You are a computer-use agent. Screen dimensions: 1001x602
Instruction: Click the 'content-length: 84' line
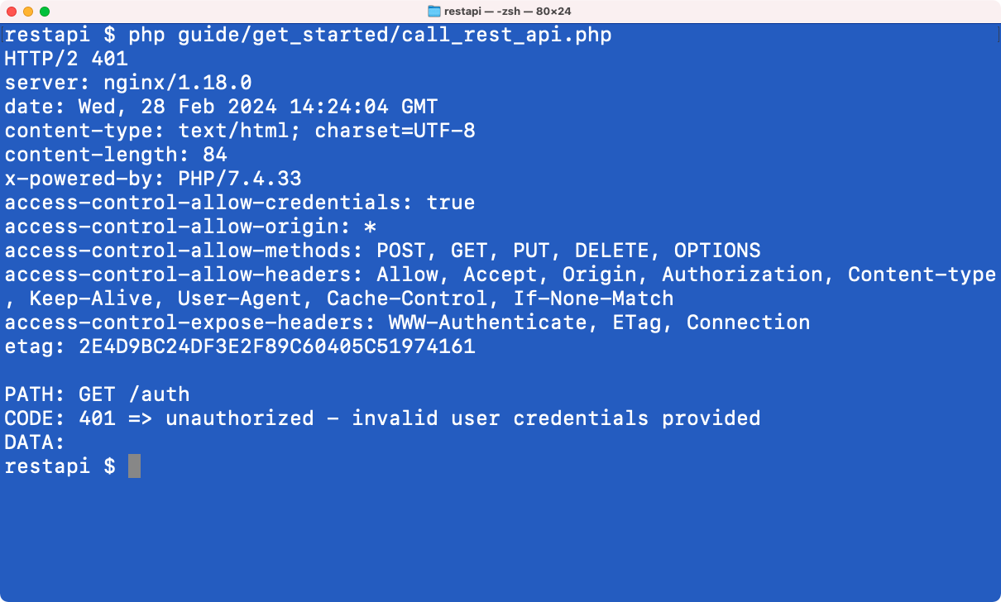tap(116, 155)
